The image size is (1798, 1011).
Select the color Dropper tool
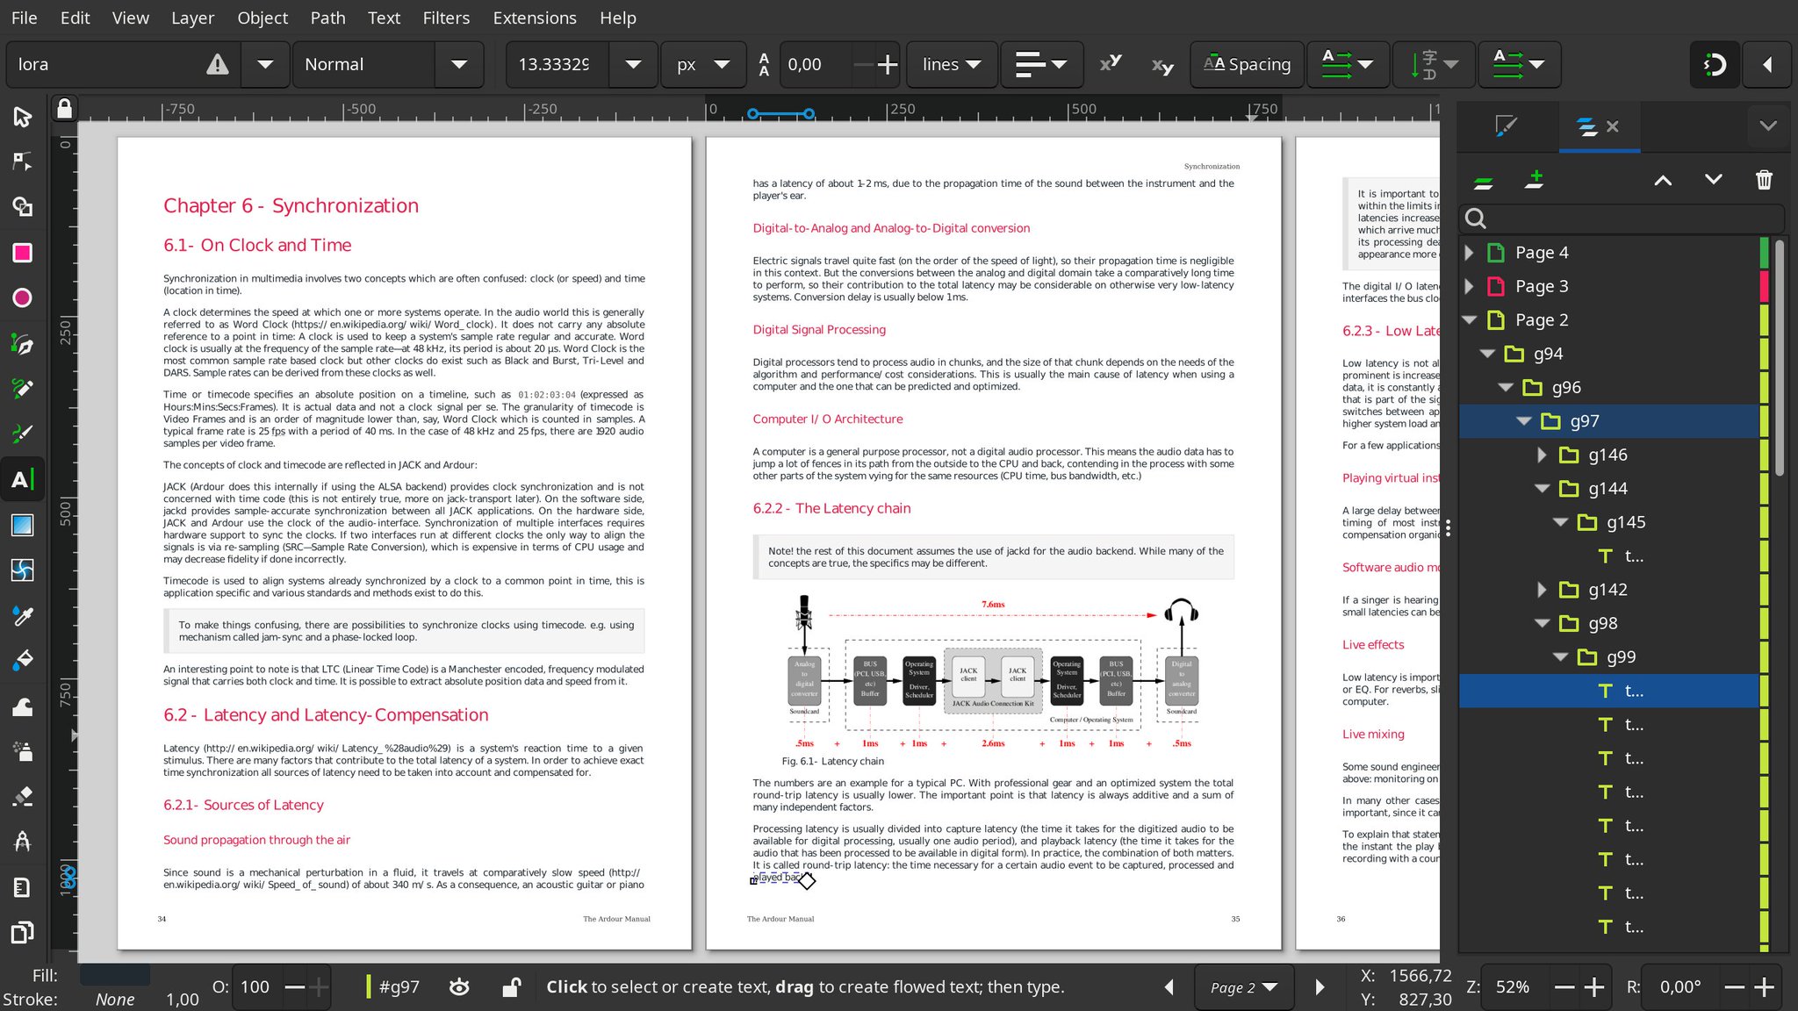pos(22,616)
